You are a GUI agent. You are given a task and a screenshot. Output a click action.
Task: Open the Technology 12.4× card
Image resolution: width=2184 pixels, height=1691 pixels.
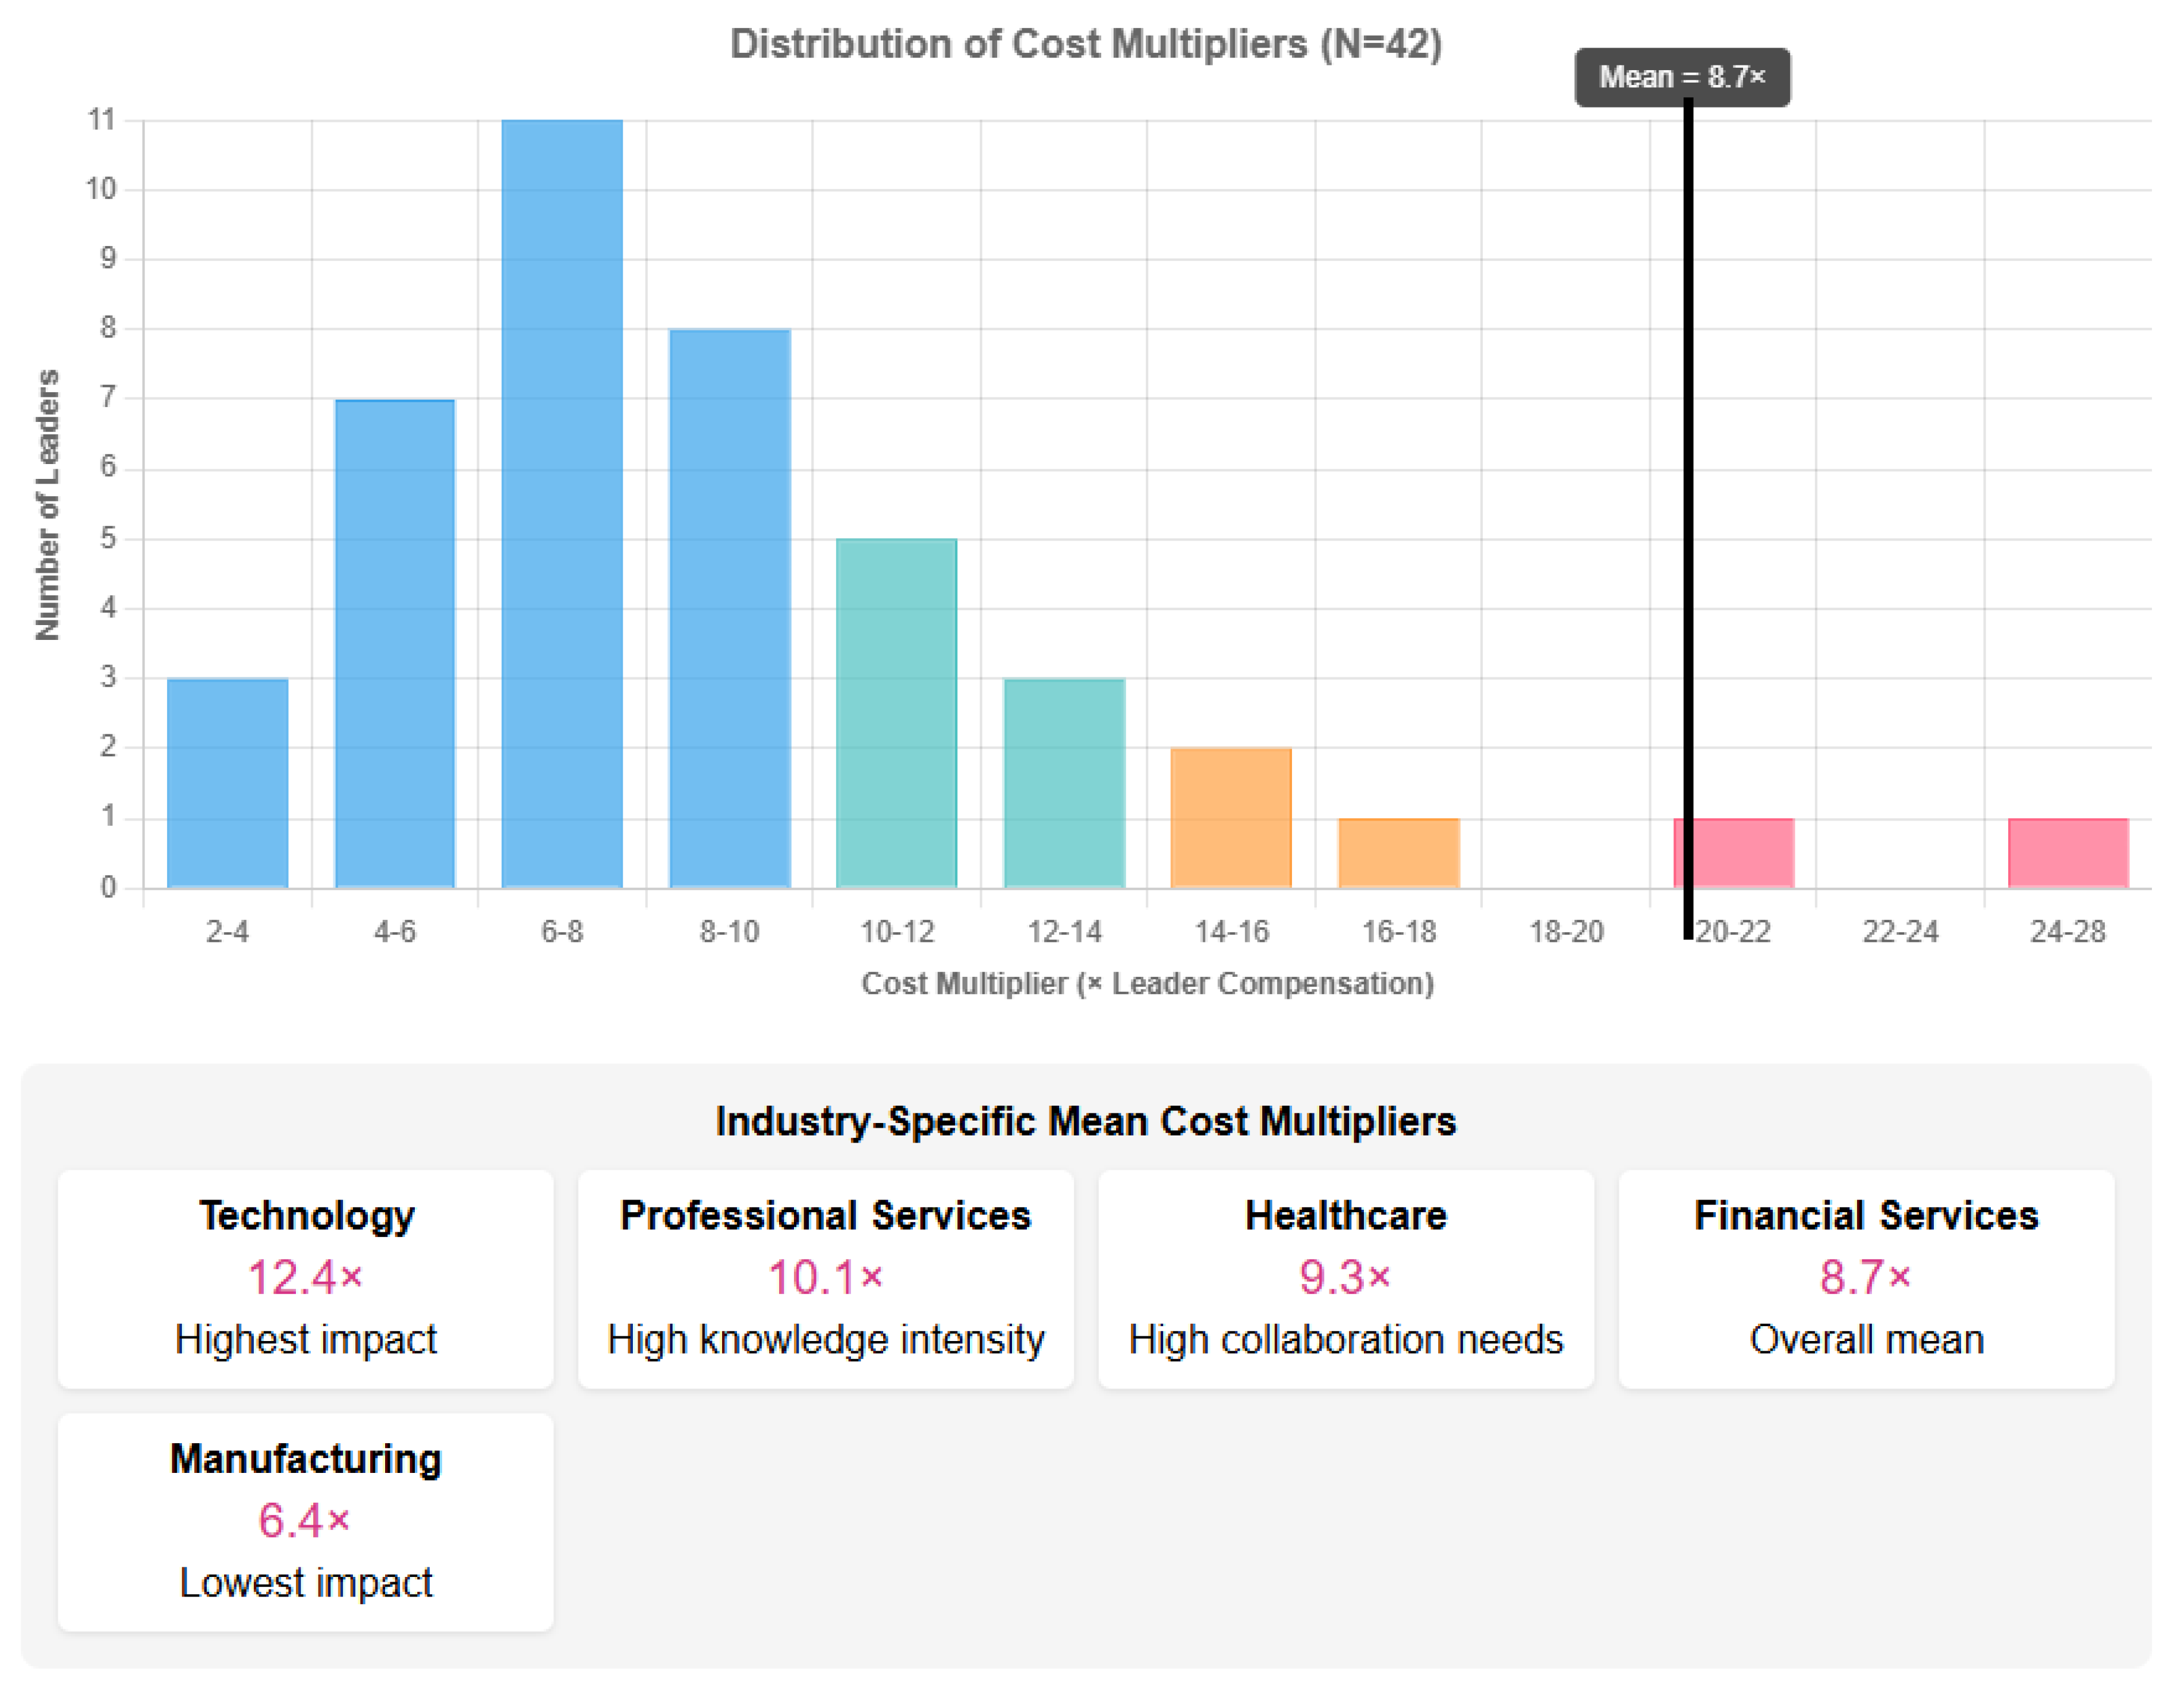(306, 1278)
